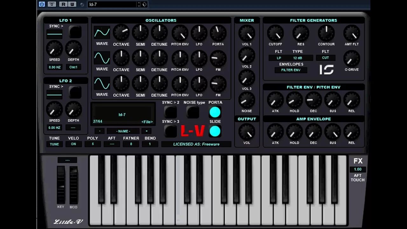Click oscillator 1 PORTA knob
Image resolution: width=407 pixels, height=229 pixels.
(218, 32)
